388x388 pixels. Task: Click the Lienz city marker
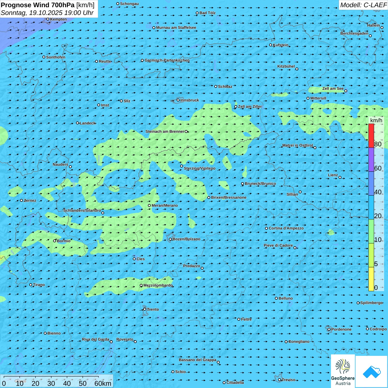[340, 177]
